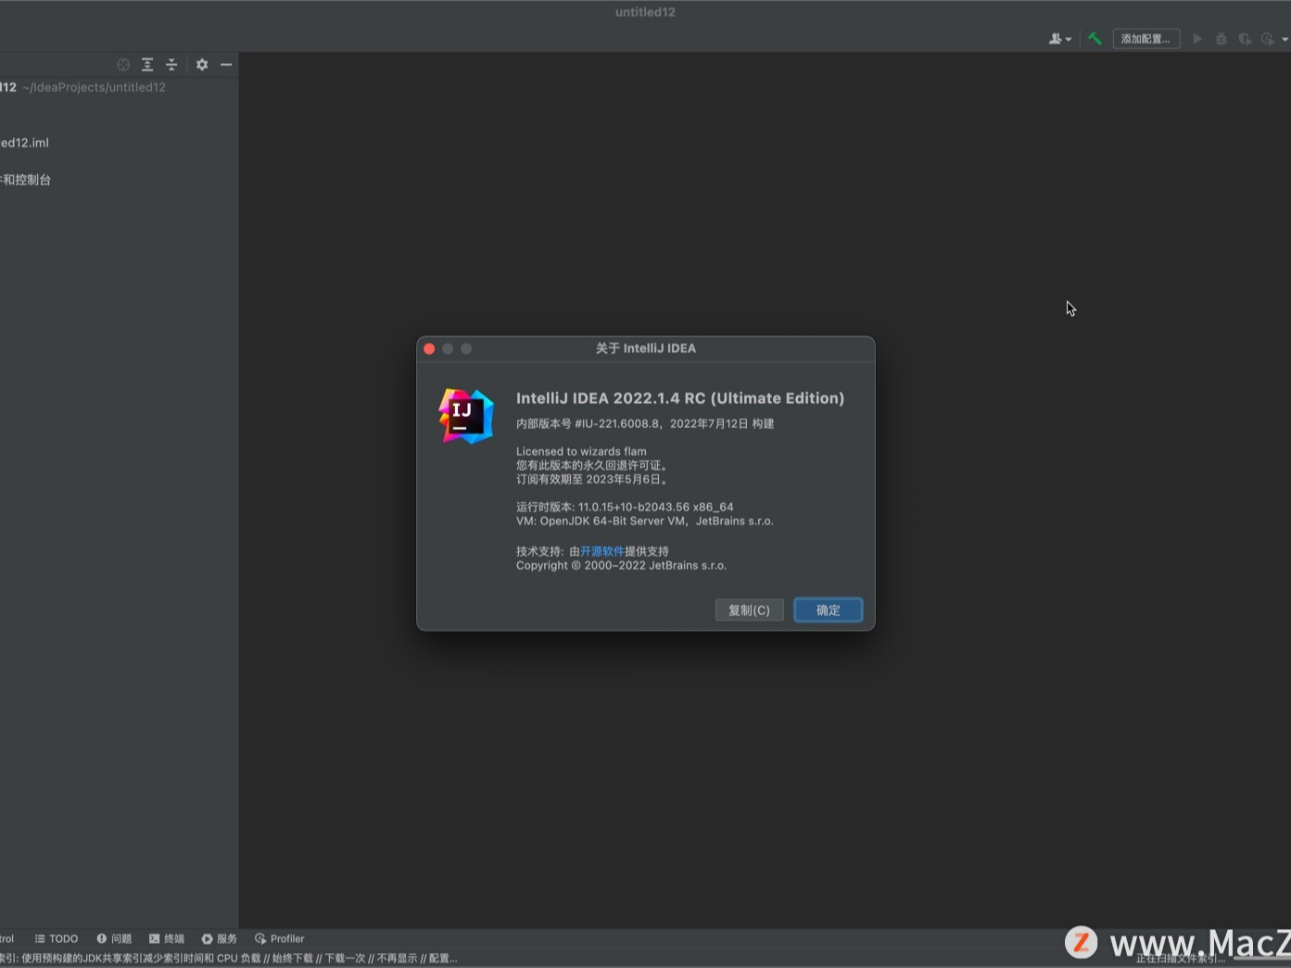
Task: Click the IntelliJ IDEA logo in About dialog
Action: click(466, 416)
